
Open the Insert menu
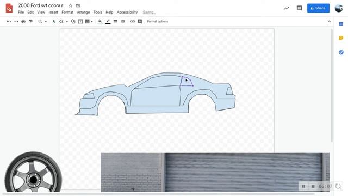[x=53, y=12]
